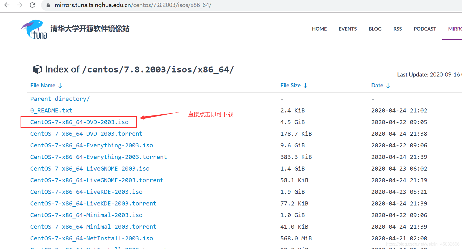Go back with the browser back arrow
This screenshot has height=249, width=462.
(x=7, y=5)
